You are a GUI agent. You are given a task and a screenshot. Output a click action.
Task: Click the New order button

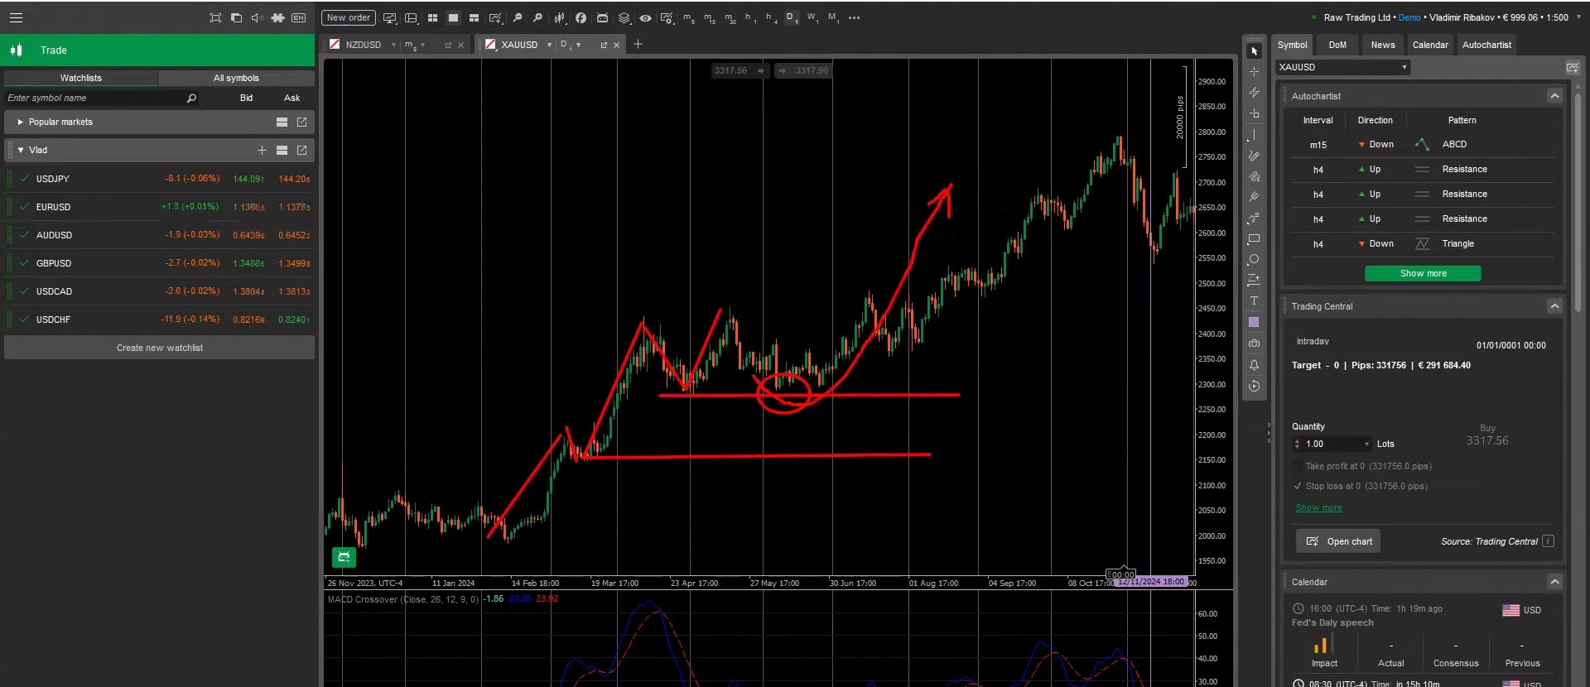(348, 17)
